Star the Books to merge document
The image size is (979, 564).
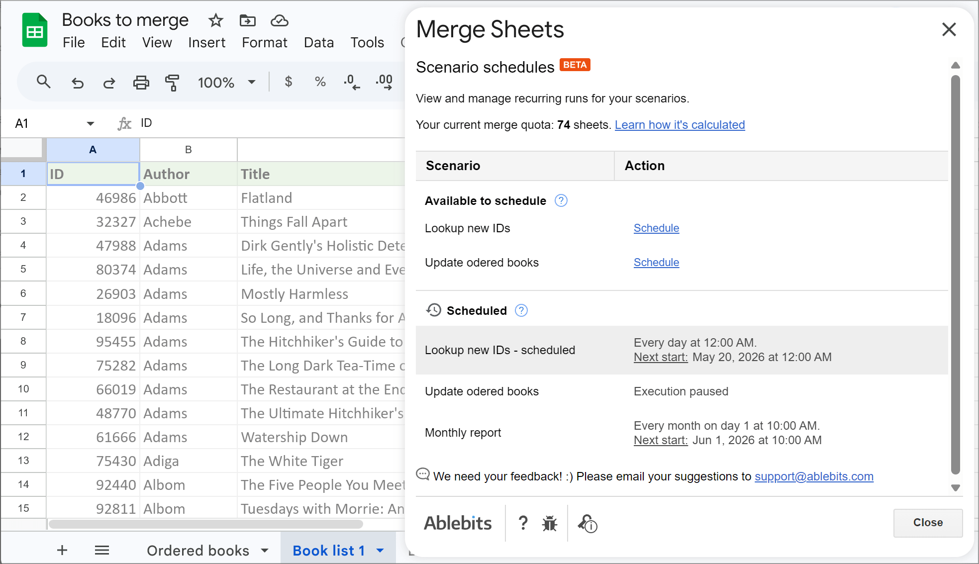point(215,20)
